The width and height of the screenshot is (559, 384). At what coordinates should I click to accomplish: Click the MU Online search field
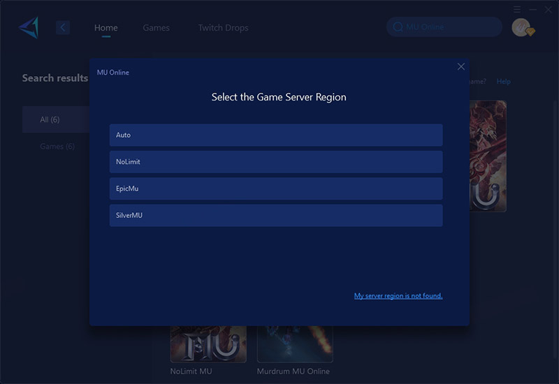tap(444, 27)
